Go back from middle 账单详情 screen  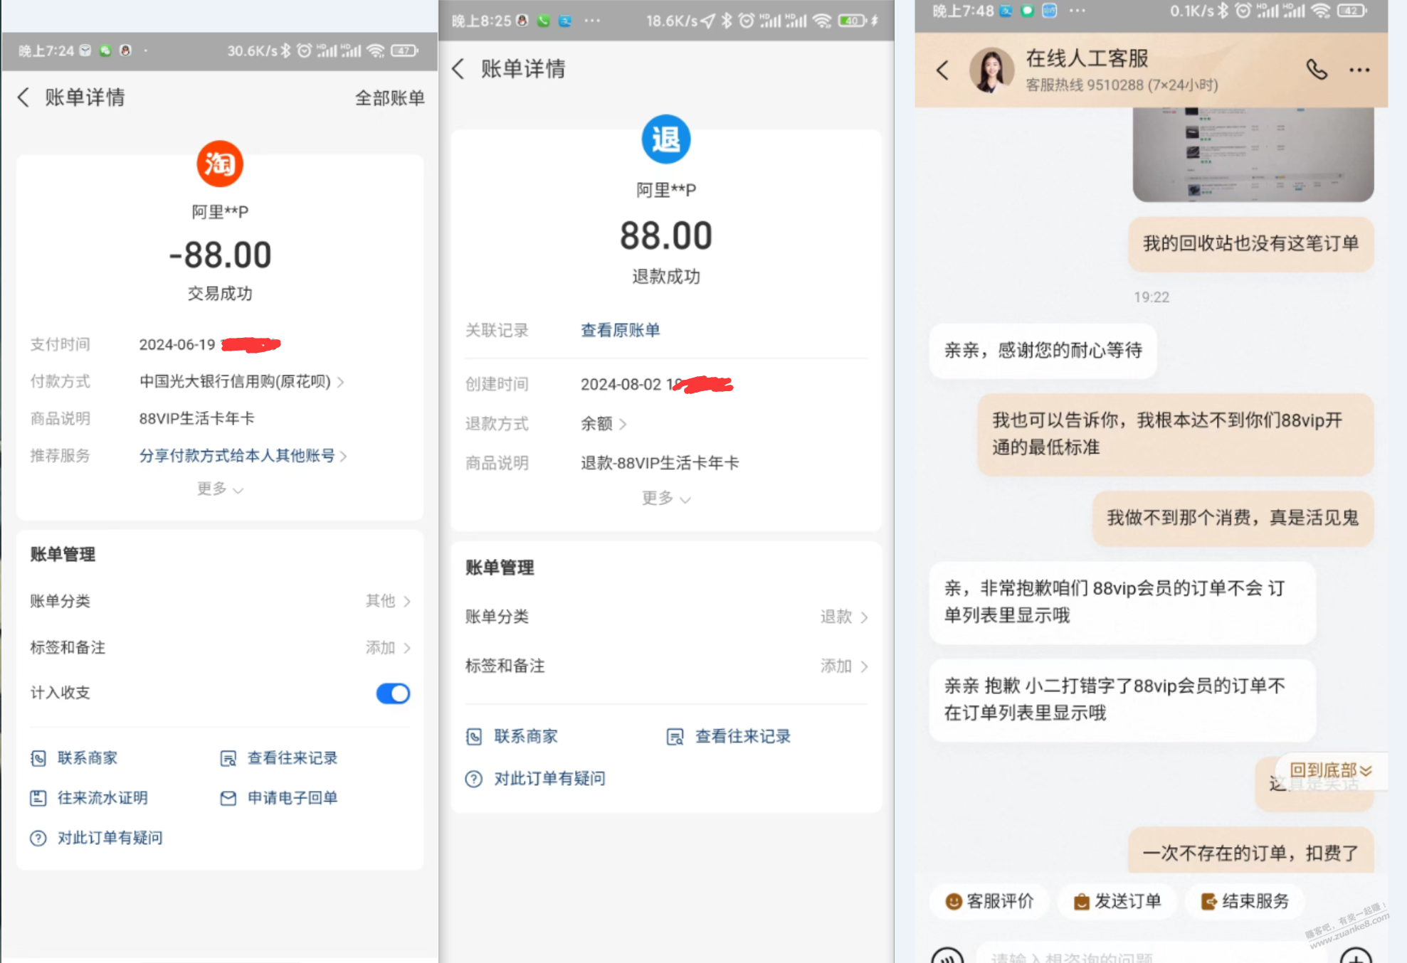coord(458,69)
